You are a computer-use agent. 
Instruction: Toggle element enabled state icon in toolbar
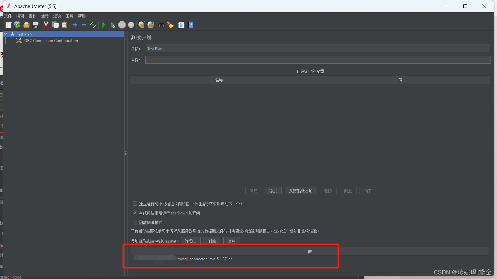(x=93, y=25)
